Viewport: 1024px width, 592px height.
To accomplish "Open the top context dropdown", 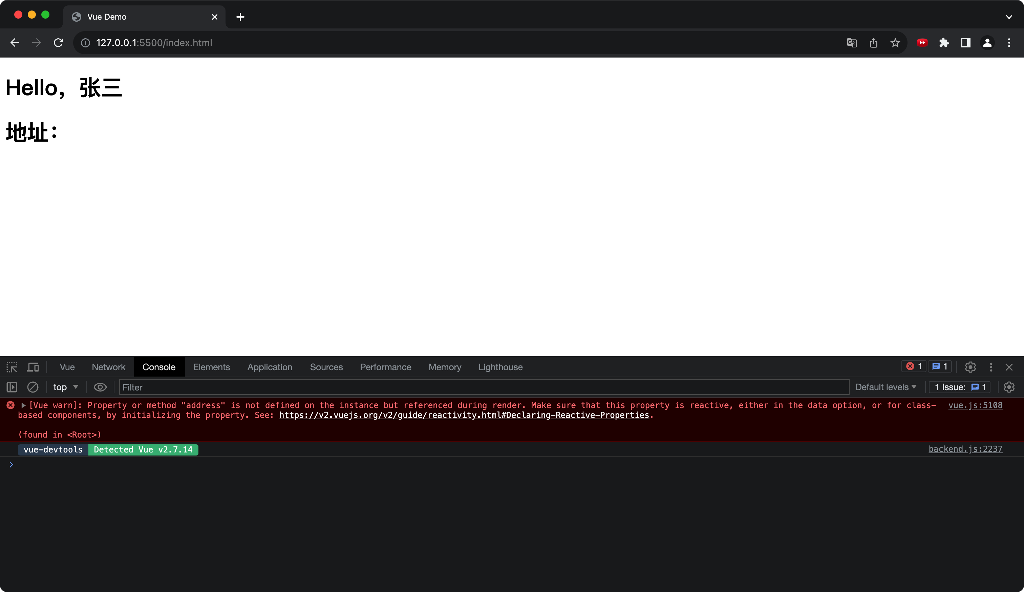I will 66,387.
